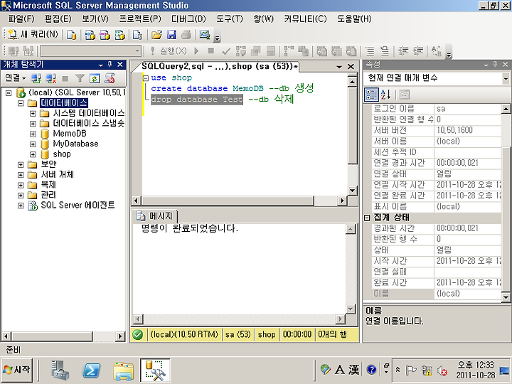Select the 메시지 results tab
Viewport: 512px width, 384px height.
click(x=155, y=216)
